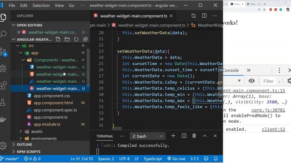Split the editor to the right
The height and width of the screenshot is (163, 291).
point(204,16)
